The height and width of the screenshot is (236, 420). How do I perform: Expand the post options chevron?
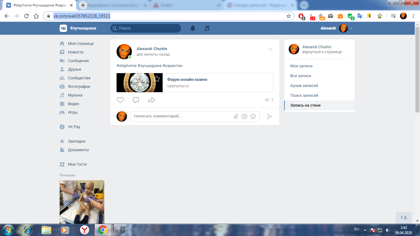coord(271,49)
